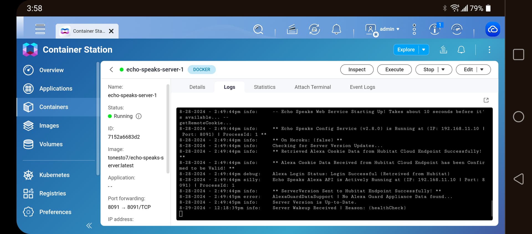Screen dimensions: 532x234
Task: Close the Container Station tab
Action: (111, 31)
